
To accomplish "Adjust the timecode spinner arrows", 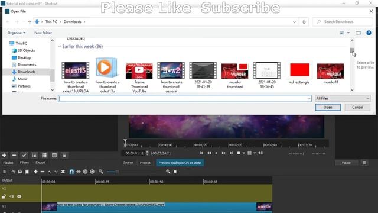I will pos(147,153).
